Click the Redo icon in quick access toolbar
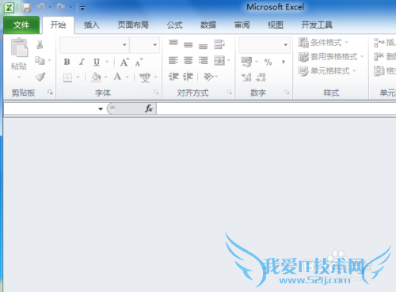This screenshot has height=292, width=396. (61, 7)
